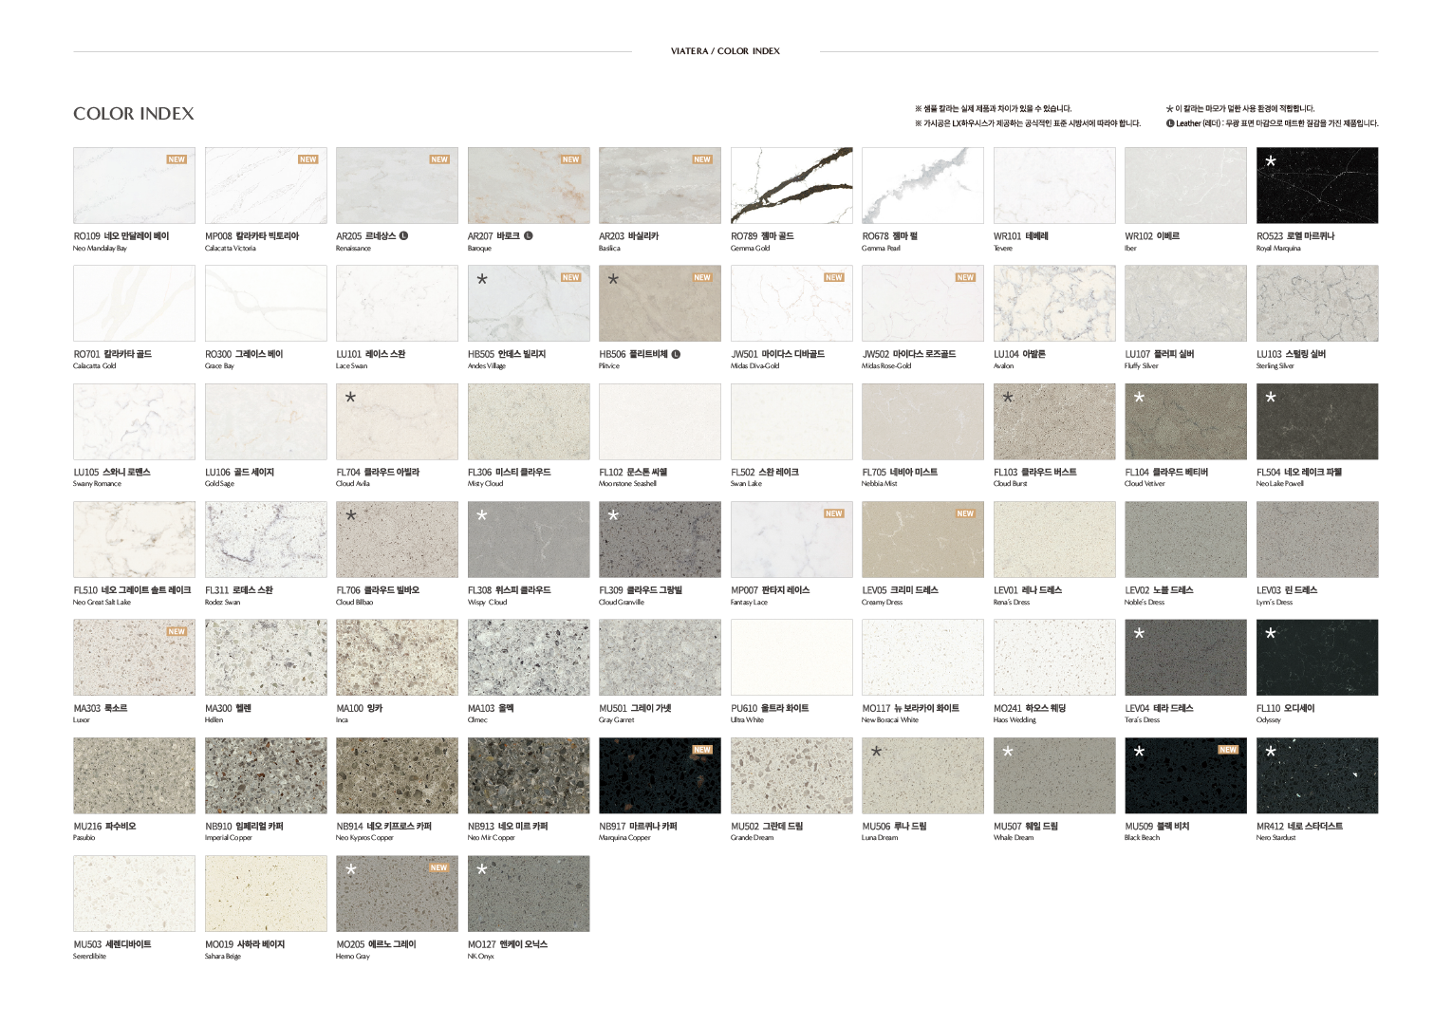Screen dimensions: 1452x1025
Task: Select the MO241 Haos Wedding swatch
Action: [1054, 658]
